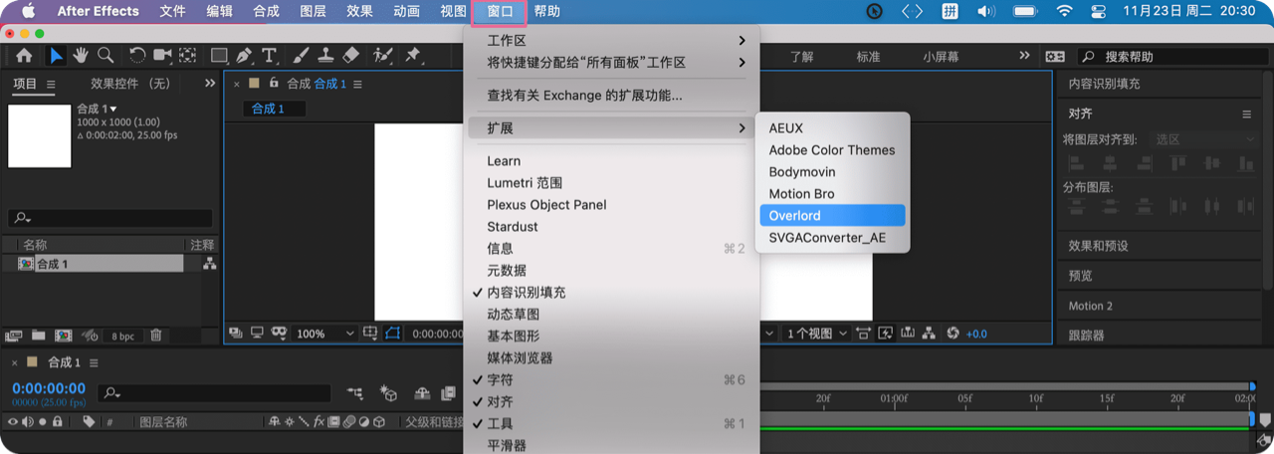Click project flowchart icon beside 合成 1 row

tap(209, 264)
